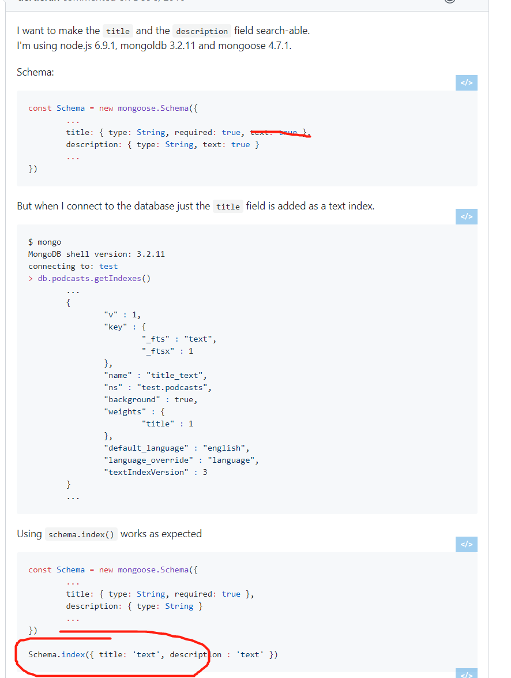
Task: Click the '"_fts" : "text",' line
Action: pos(179,339)
